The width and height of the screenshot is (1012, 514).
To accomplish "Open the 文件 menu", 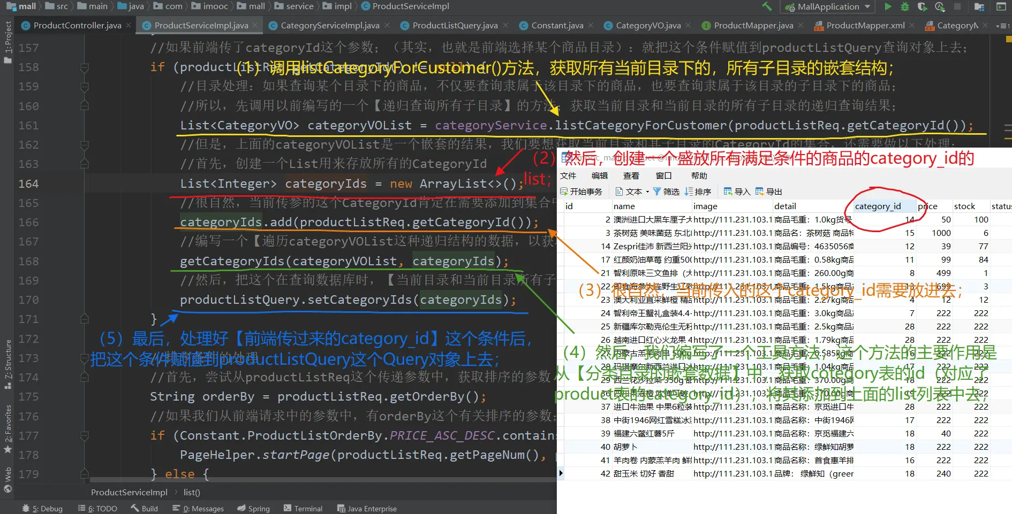I will [568, 176].
